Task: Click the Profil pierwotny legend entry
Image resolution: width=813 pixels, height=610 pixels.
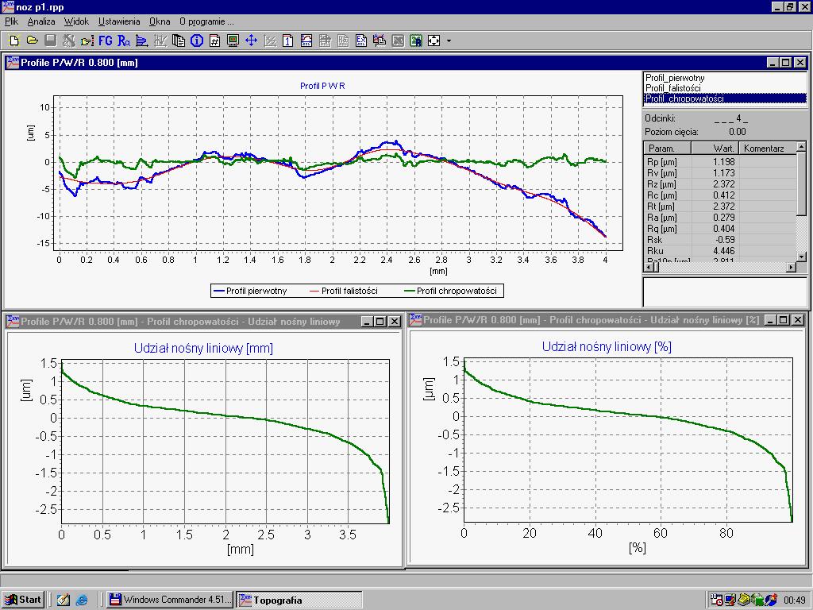Action: click(x=250, y=291)
